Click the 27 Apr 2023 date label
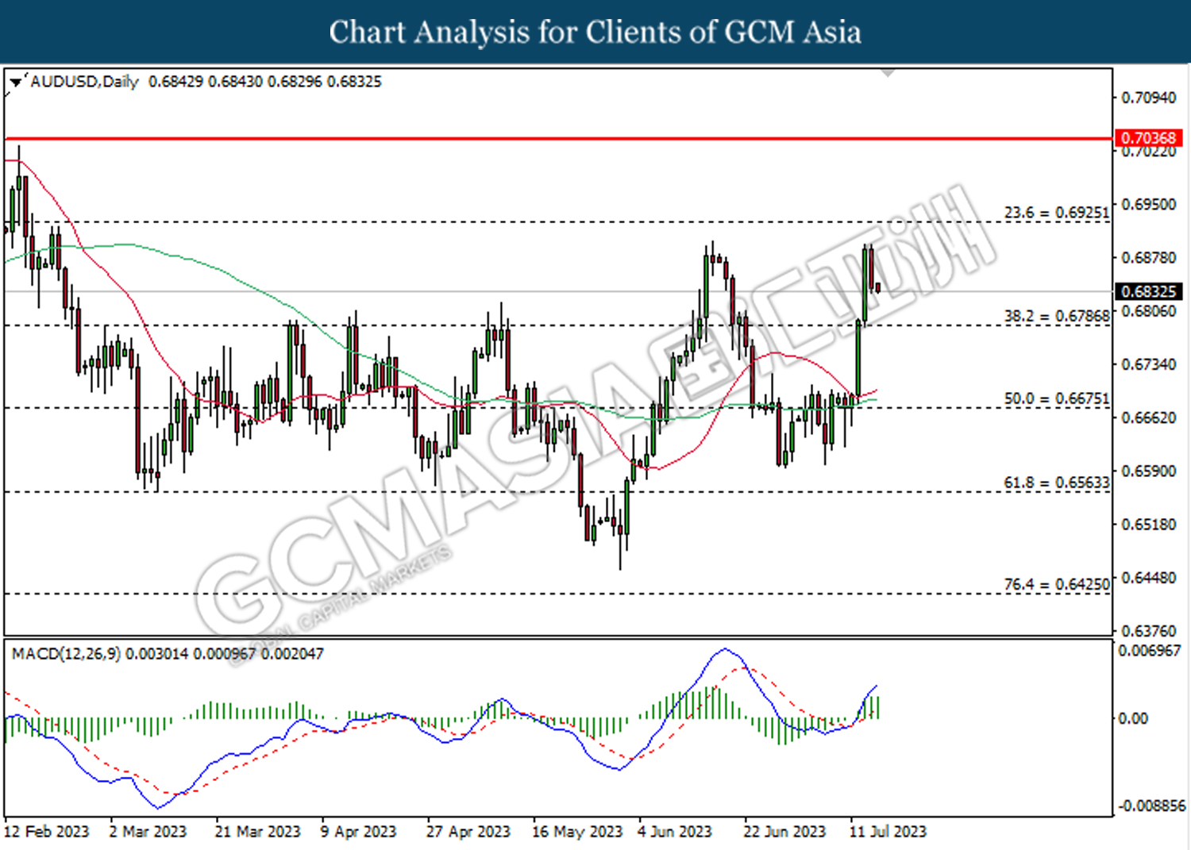Viewport: 1191px width, 850px height. click(x=468, y=832)
